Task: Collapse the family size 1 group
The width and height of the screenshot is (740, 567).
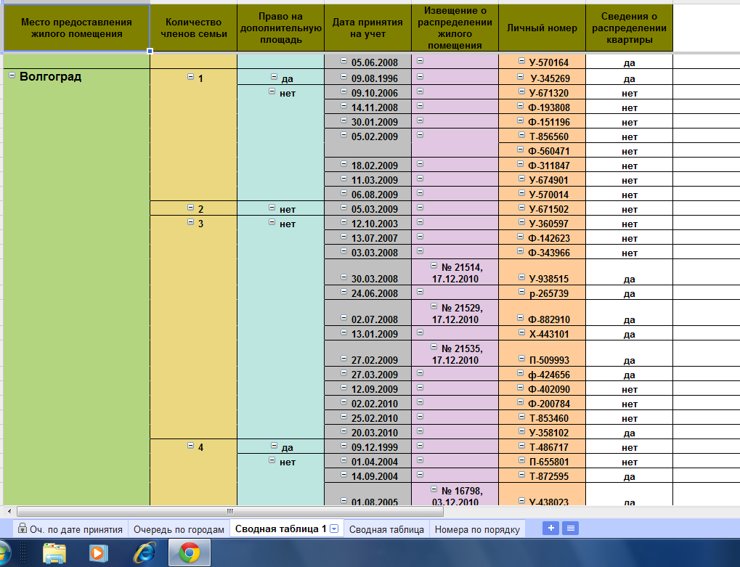Action: click(190, 76)
